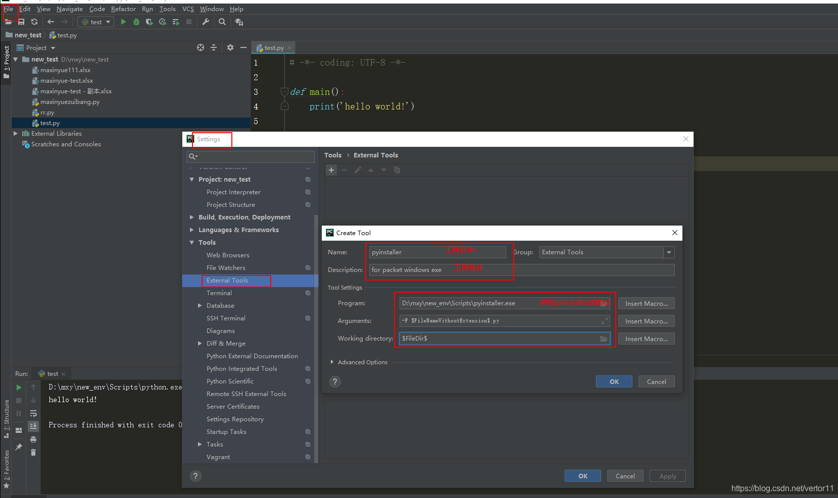Click Apply in the Settings dialog
838x498 pixels.
point(667,476)
